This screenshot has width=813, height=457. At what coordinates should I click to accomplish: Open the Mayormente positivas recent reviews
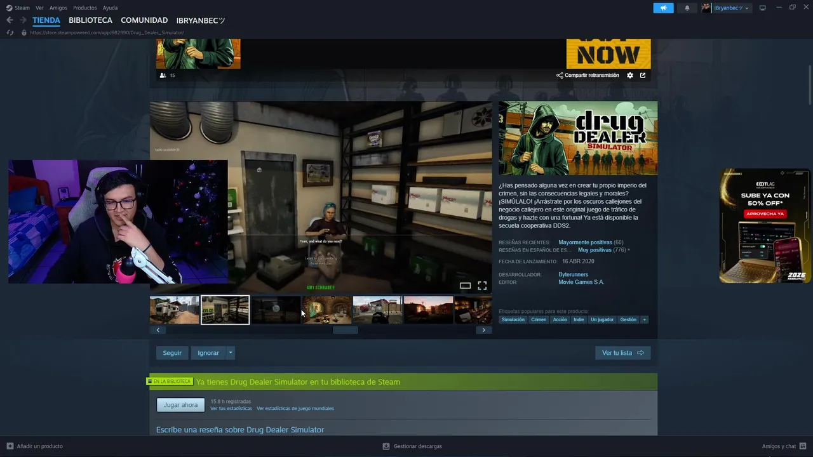click(x=585, y=242)
